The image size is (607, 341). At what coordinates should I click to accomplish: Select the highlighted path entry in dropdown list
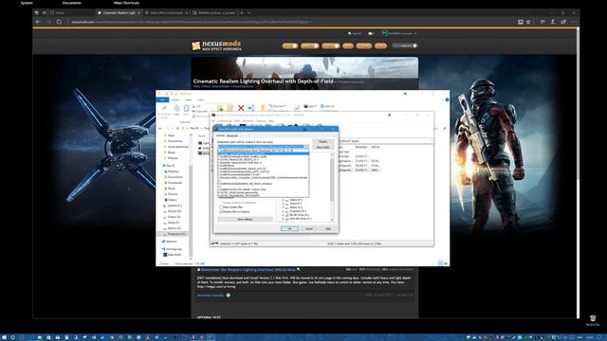click(263, 153)
